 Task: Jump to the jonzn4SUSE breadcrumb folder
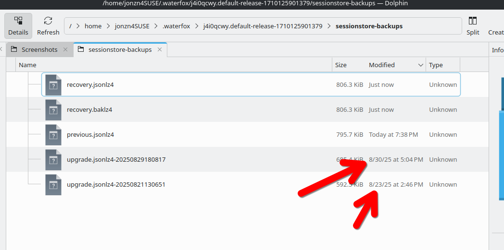[132, 26]
